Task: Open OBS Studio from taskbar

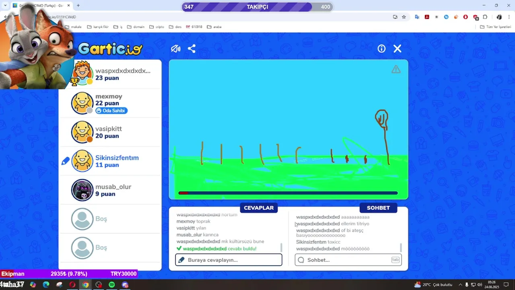Action: (99, 285)
